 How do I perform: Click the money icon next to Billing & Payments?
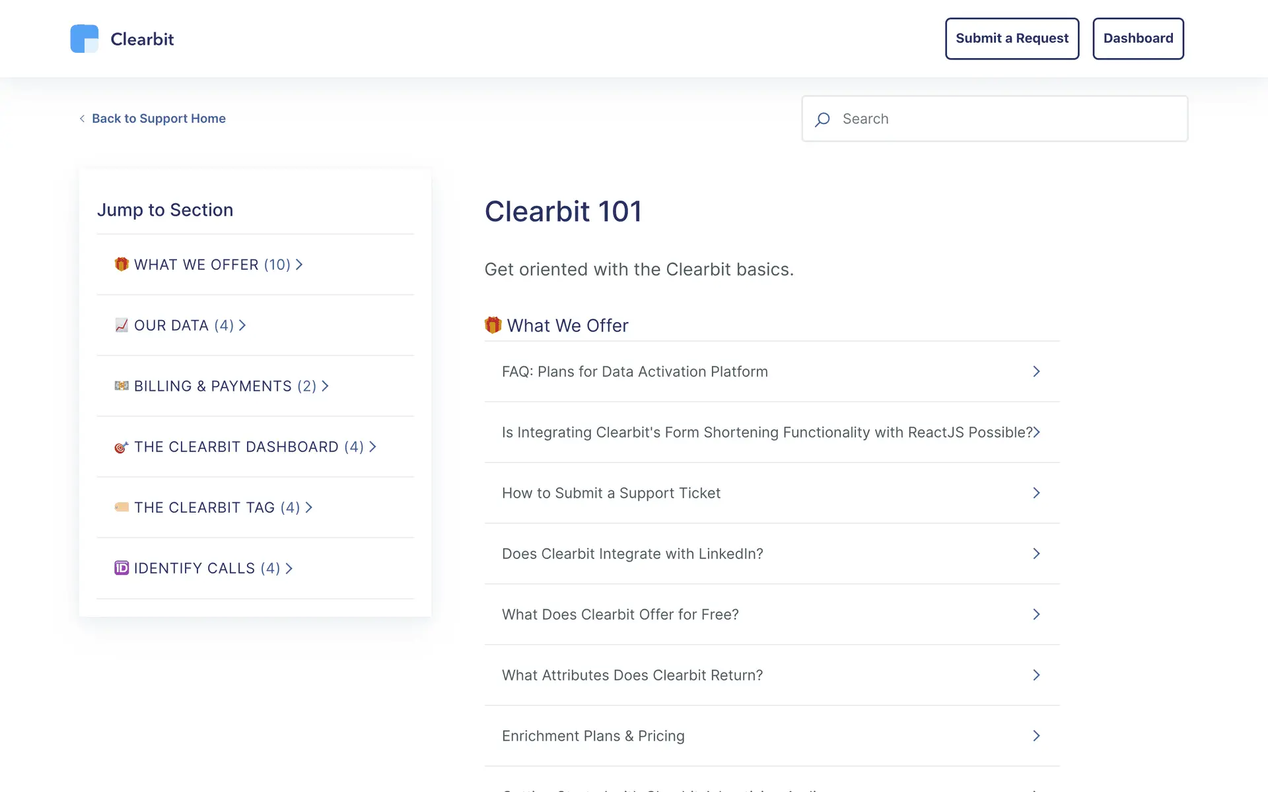pyautogui.click(x=122, y=385)
